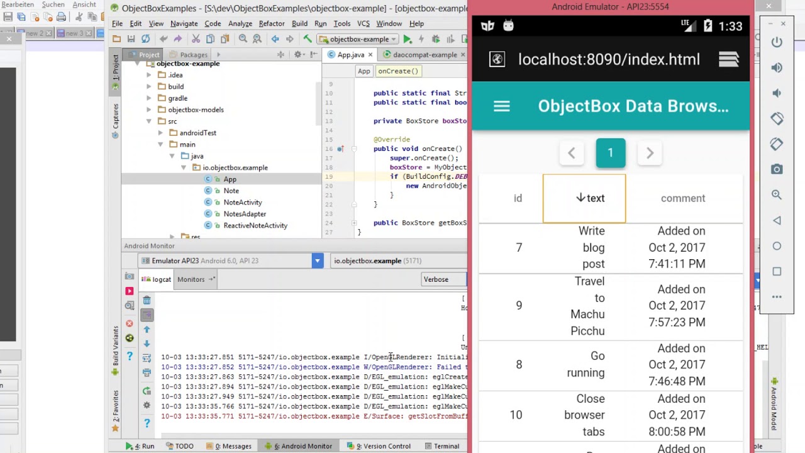Collapse the src folder in the tree
Screen dimensions: 805x453
click(x=149, y=121)
